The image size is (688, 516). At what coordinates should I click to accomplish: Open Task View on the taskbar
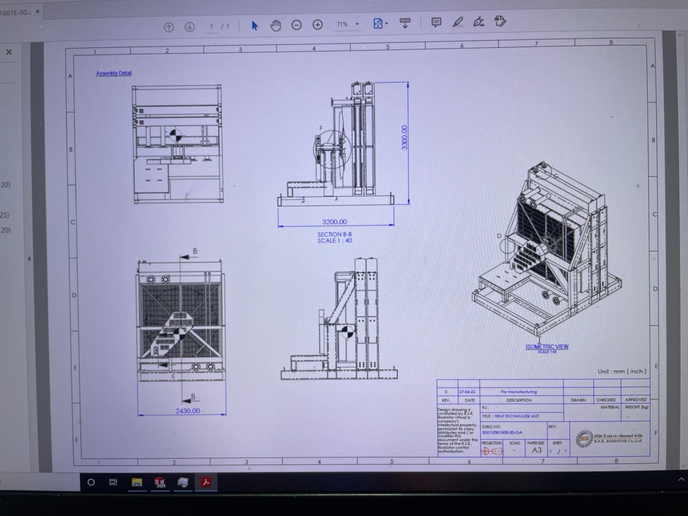pyautogui.click(x=113, y=482)
